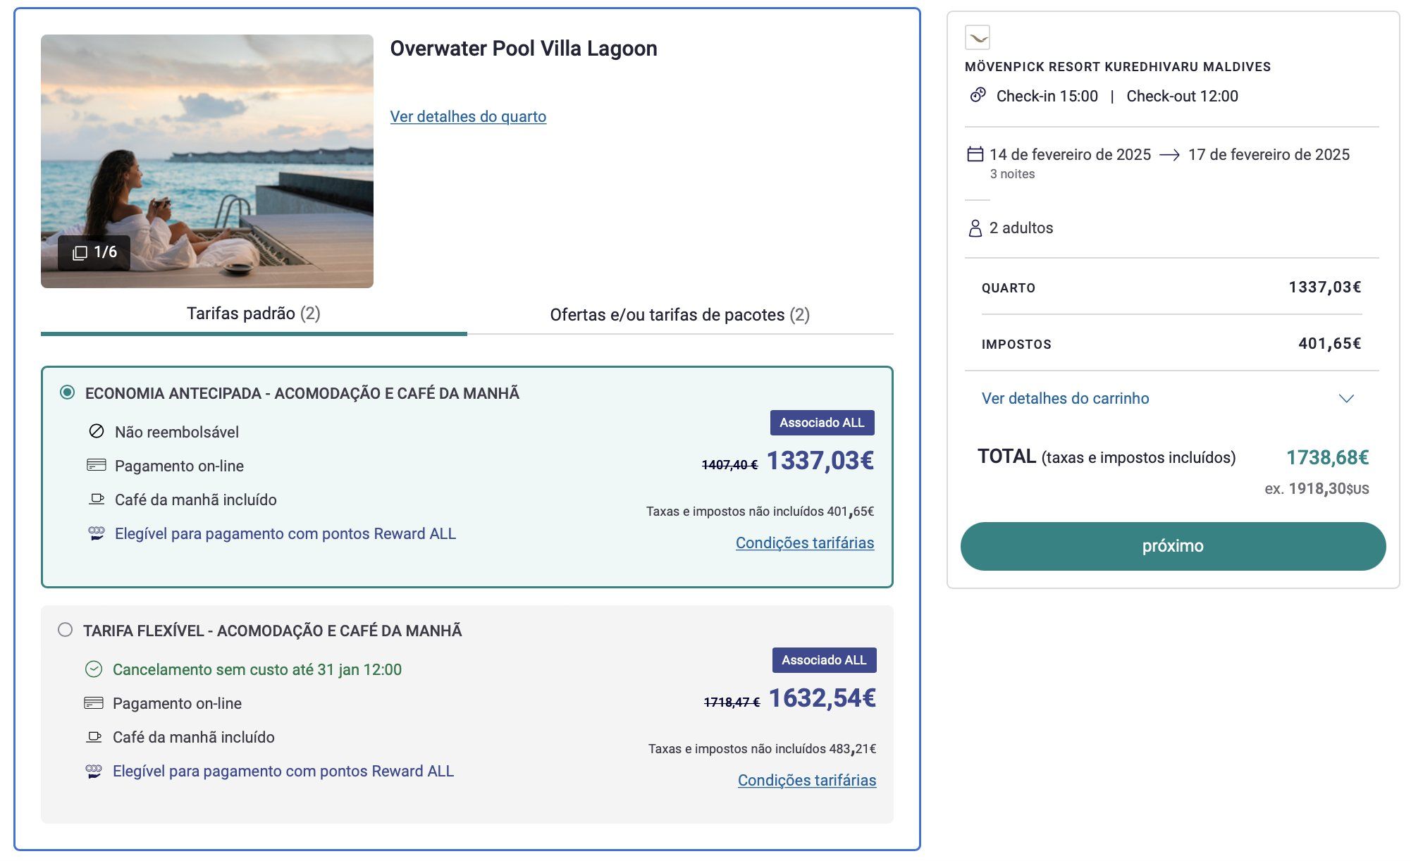Open the Ver detalhes do quarto link

(468, 116)
